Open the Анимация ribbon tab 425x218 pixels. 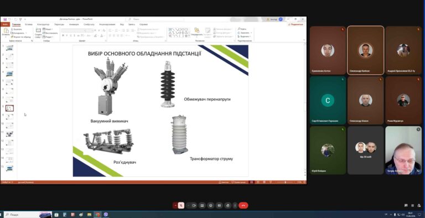(x=74, y=24)
